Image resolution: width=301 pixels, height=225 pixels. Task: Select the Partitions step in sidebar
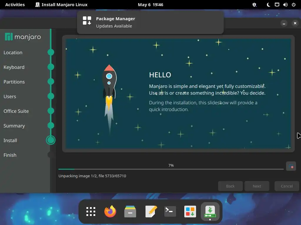14,82
